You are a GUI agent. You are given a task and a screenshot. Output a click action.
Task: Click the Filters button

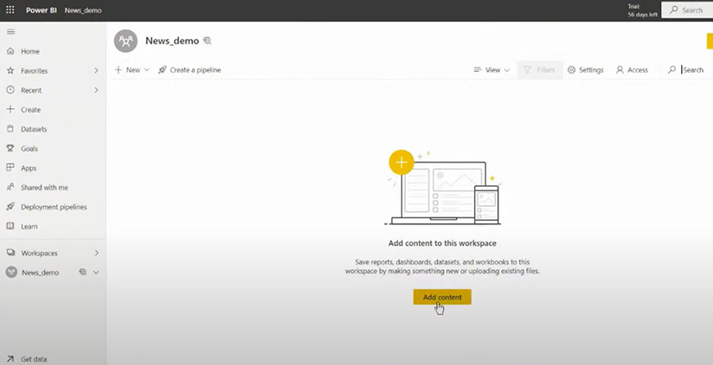539,70
